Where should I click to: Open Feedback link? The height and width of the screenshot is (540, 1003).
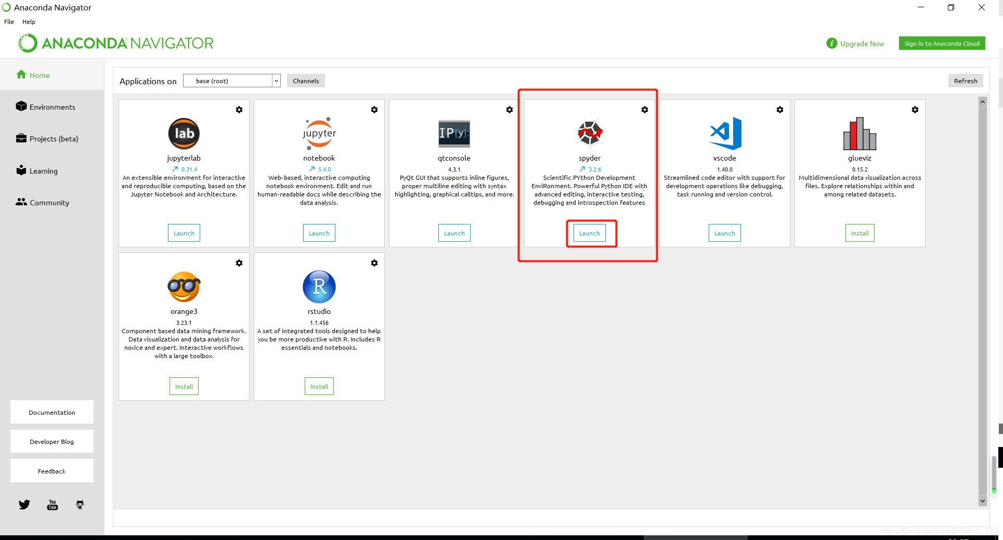[x=52, y=471]
